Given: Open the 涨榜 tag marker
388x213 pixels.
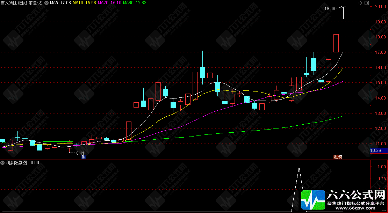Looking at the screenshot, I should pos(338,157).
